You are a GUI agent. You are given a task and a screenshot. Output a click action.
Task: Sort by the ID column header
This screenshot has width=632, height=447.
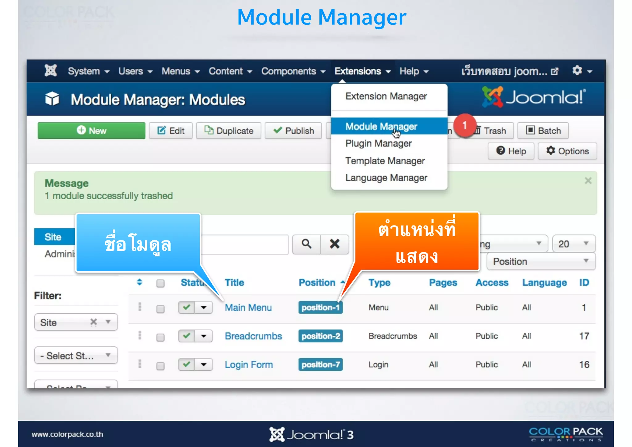(x=584, y=282)
